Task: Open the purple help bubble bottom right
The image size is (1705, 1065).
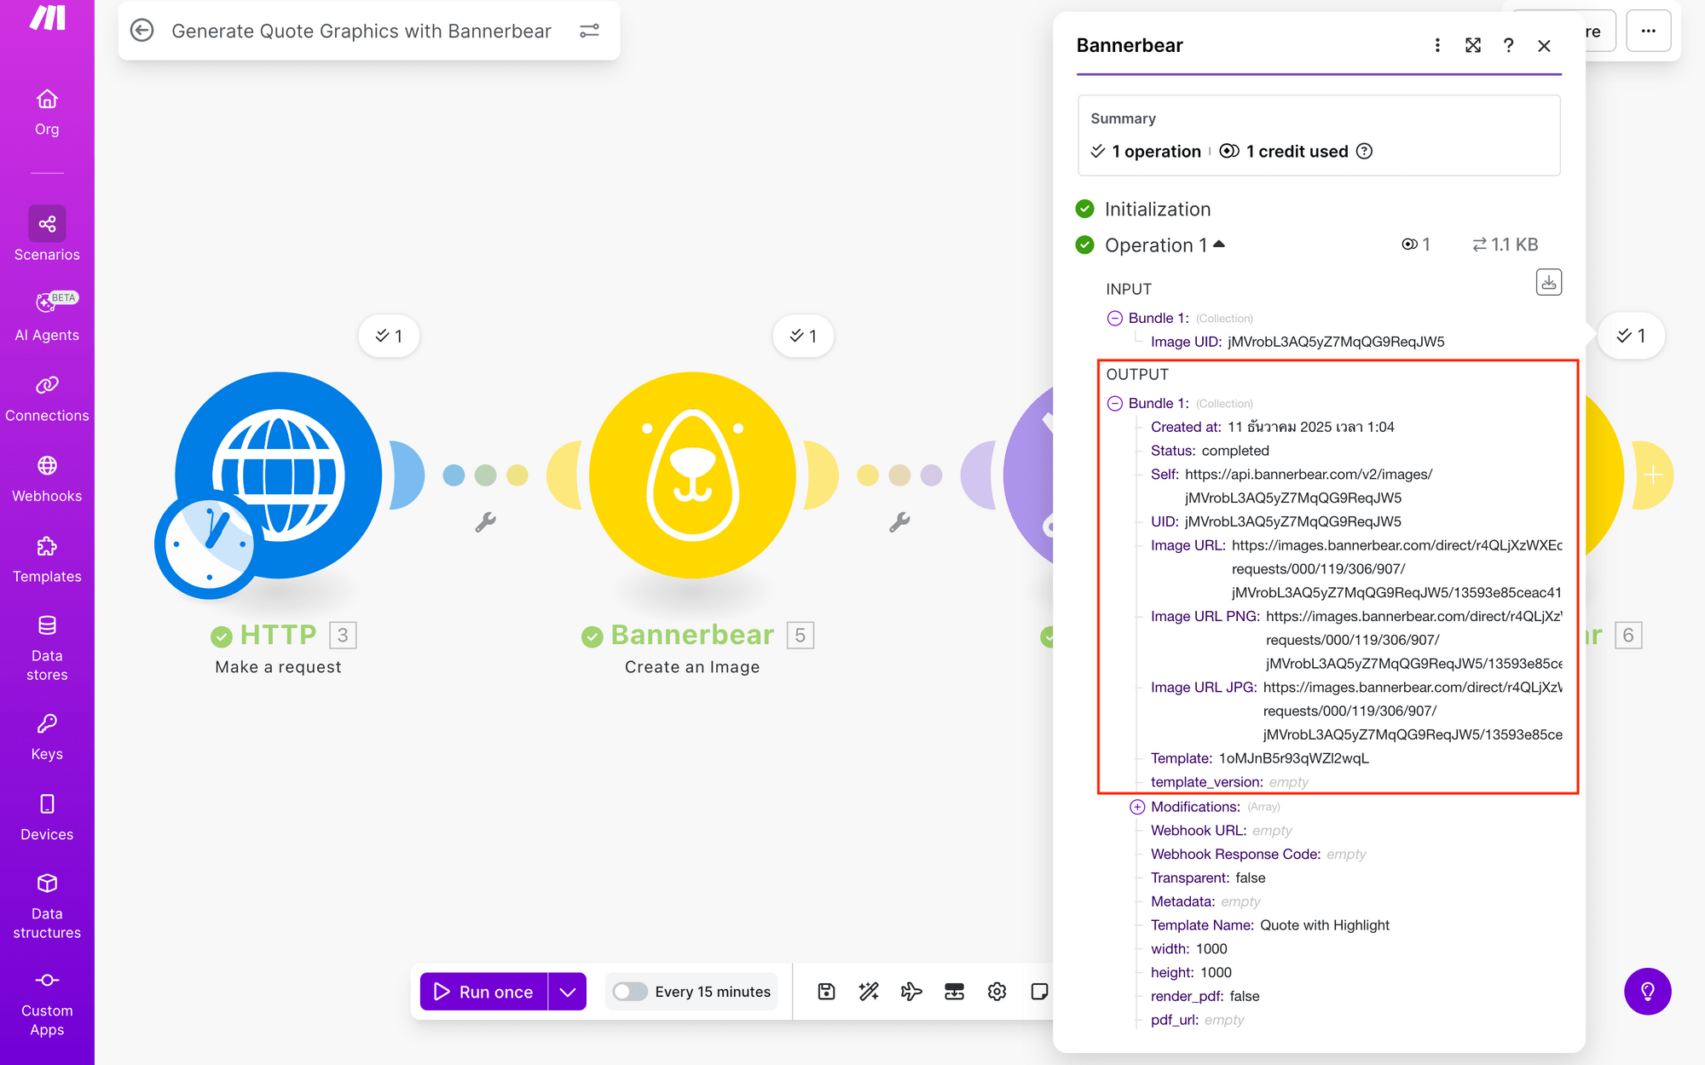Action: point(1647,991)
